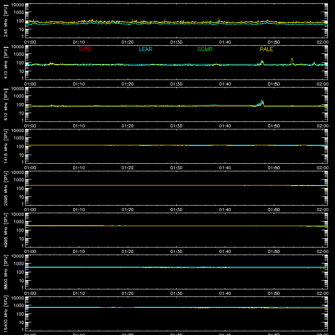Click the 10 y-axis value on 2695 MHz panel
Viewport: 335px width, 335px height.
tap(21, 197)
